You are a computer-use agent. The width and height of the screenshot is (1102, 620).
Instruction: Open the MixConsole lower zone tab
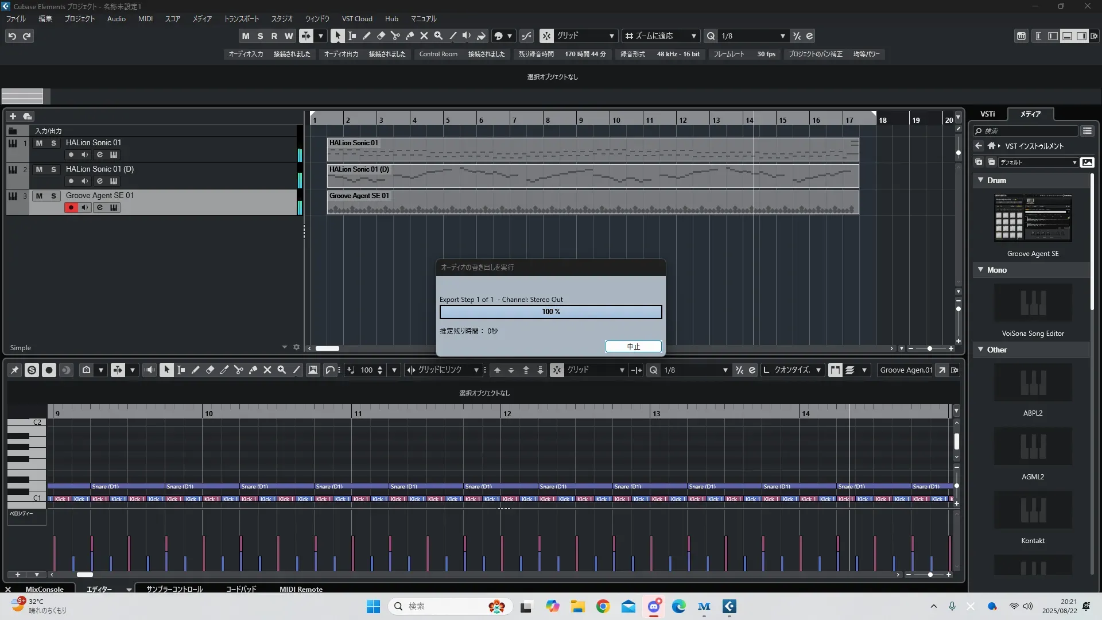click(44, 590)
